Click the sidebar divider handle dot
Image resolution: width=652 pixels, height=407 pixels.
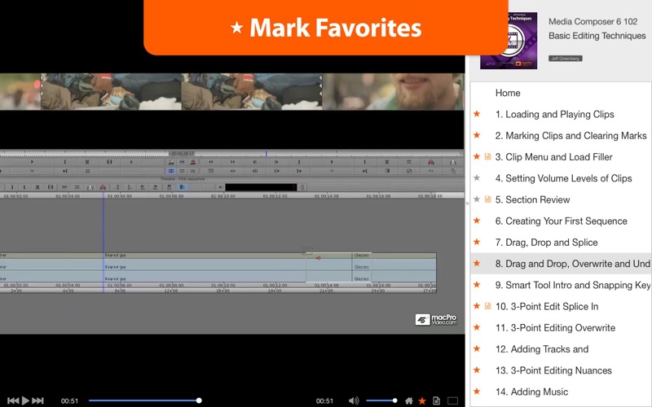[467, 203]
